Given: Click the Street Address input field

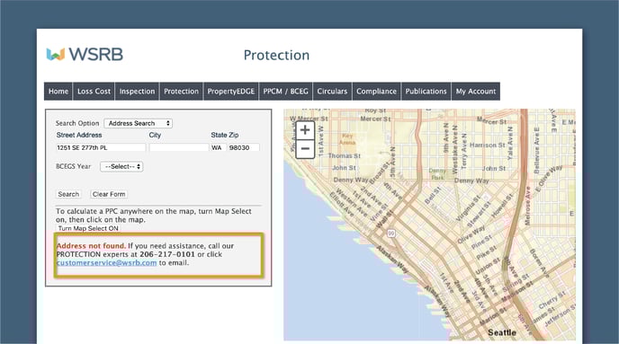Looking at the screenshot, I should [x=101, y=147].
